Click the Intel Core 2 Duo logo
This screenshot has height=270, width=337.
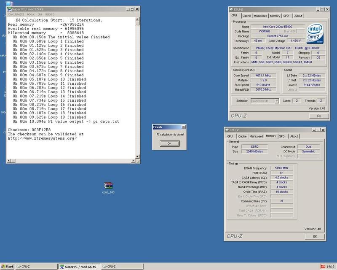click(x=315, y=34)
